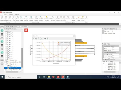The image size is (121, 90).
Task: Collapse the Capacitance tree node
Action: pos(6,64)
